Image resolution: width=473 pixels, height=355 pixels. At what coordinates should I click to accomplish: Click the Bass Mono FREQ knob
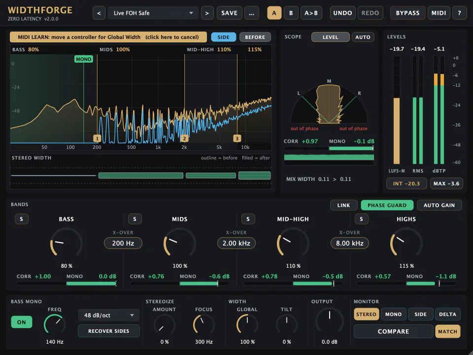[x=55, y=325]
